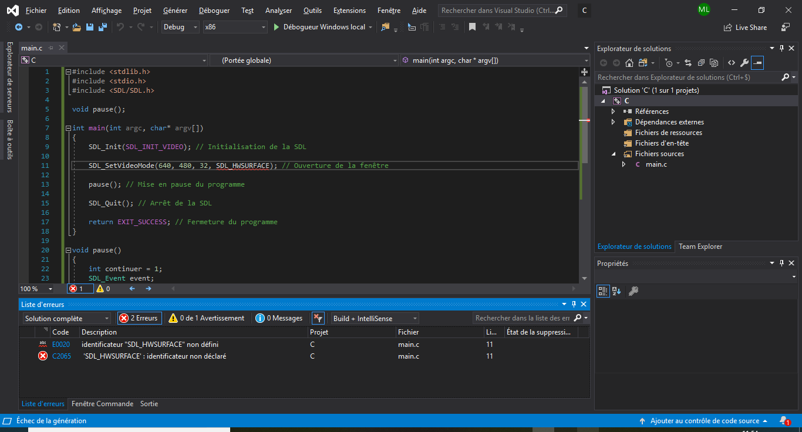The width and height of the screenshot is (802, 432).
Task: Toggle the 0 Messages filter
Action: pos(279,318)
